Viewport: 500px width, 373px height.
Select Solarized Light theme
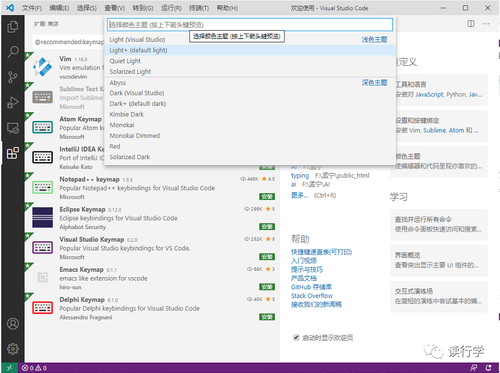pos(250,71)
